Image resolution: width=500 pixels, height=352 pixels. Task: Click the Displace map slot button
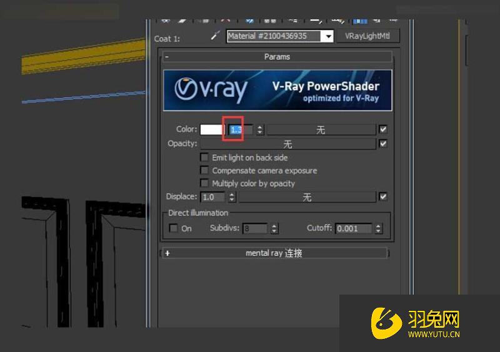(x=307, y=197)
